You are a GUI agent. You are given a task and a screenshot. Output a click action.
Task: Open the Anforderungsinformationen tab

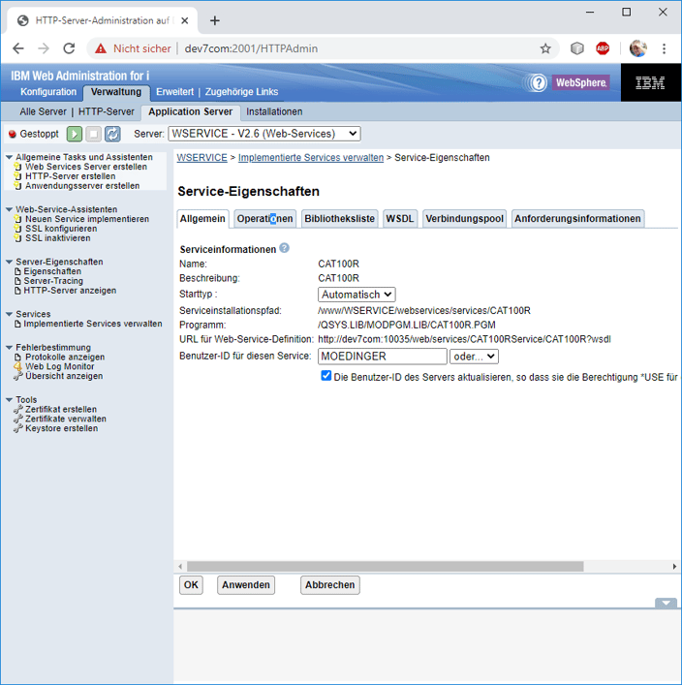click(577, 218)
